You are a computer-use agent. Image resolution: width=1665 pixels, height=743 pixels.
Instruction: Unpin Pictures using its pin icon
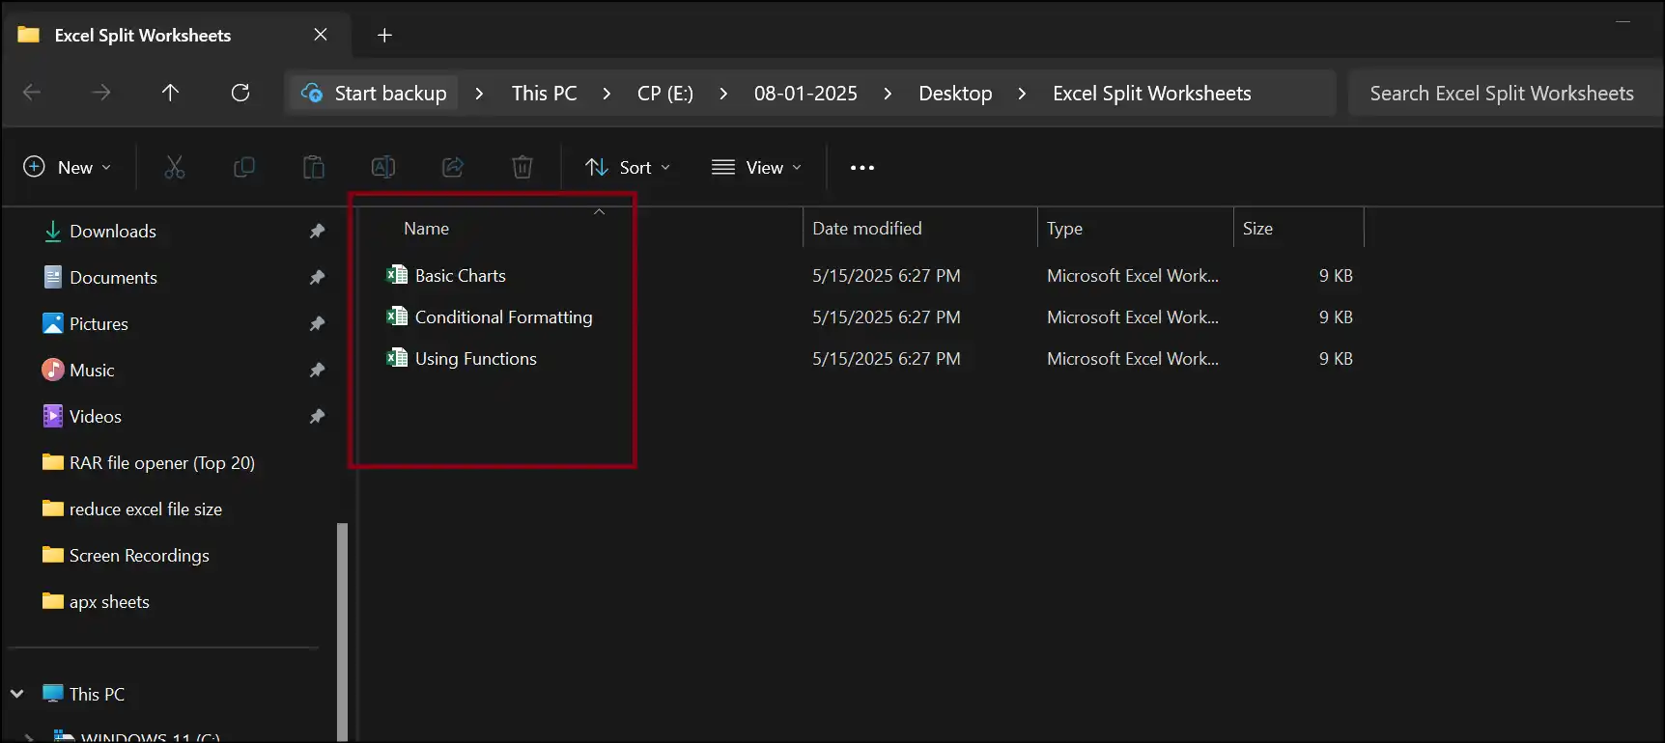(317, 323)
